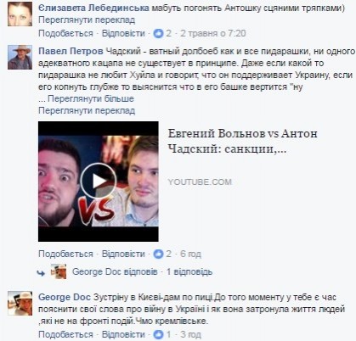Play the Вольнов vs Чадский video
The width and height of the screenshot is (356, 341).
tap(99, 182)
